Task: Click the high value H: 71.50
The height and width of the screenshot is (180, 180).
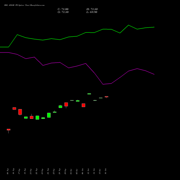Action: point(92,9)
